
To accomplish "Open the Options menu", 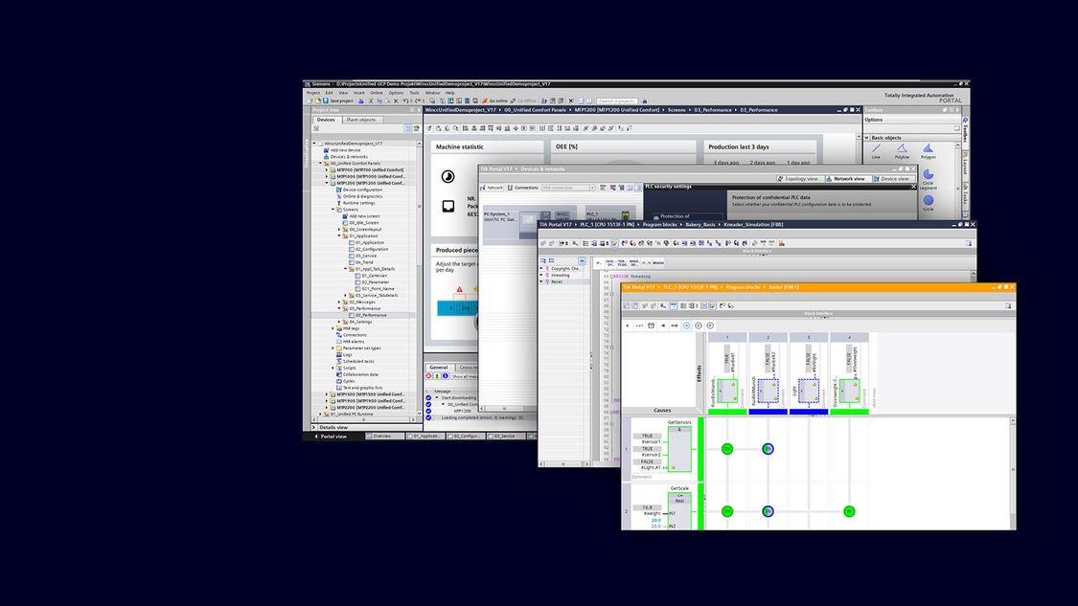I will (396, 93).
